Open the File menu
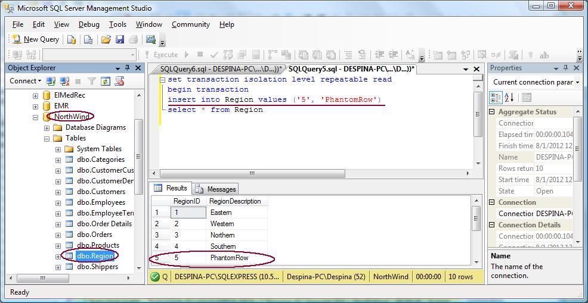The width and height of the screenshot is (588, 303). (18, 24)
